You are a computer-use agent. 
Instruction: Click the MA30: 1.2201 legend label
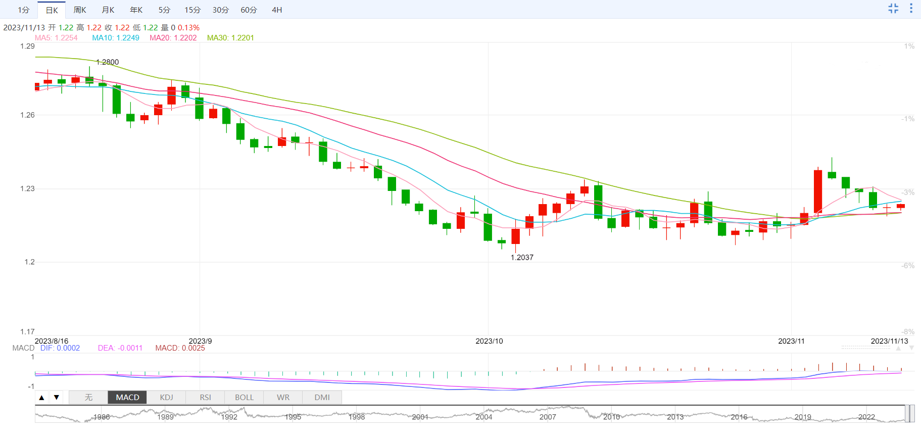(230, 38)
